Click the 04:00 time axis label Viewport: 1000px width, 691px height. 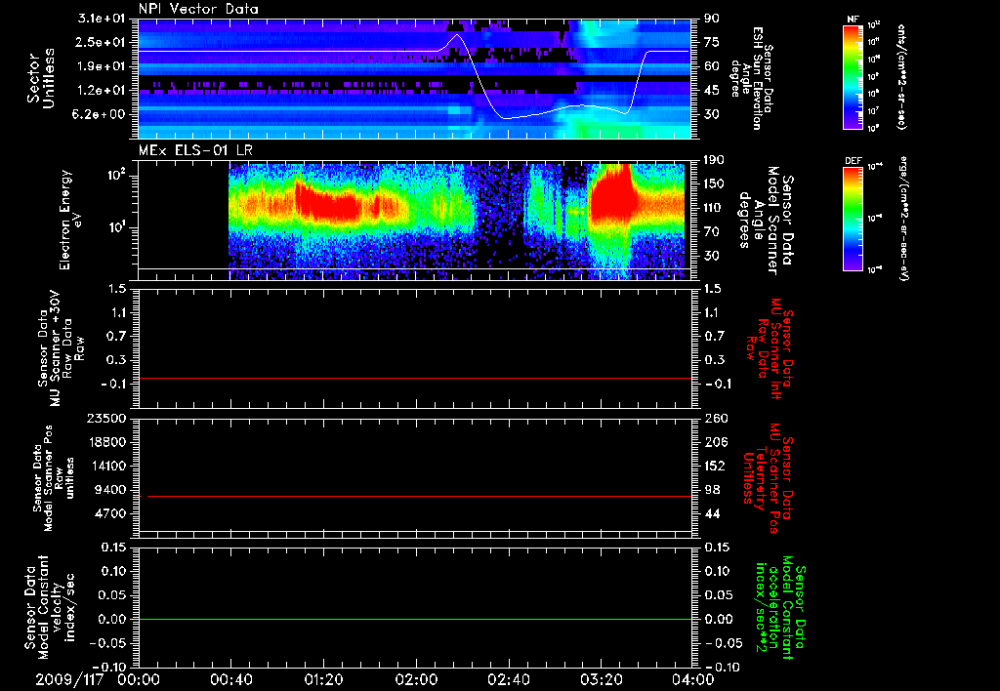[x=693, y=679]
